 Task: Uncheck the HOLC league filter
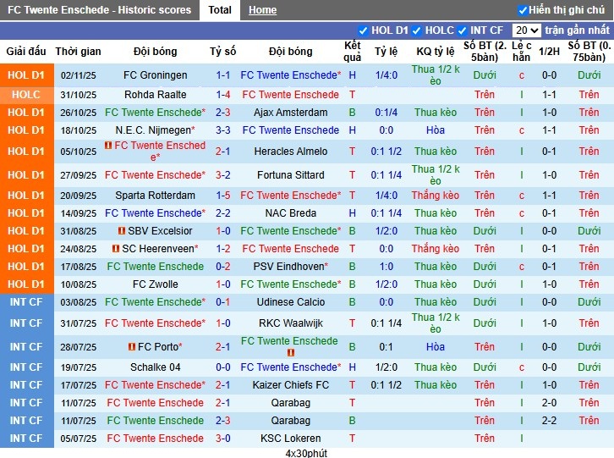(416, 30)
